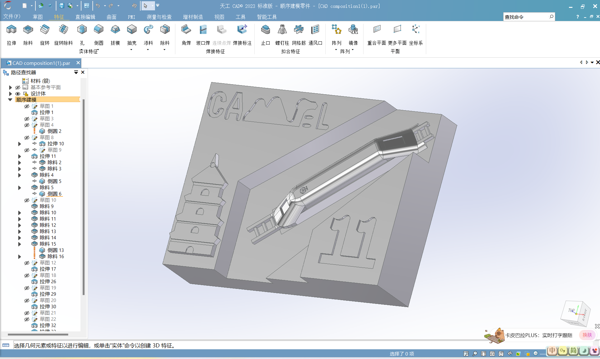Click the undo arrow in quick access toolbar
Viewport: 600px width, 359px height.
click(98, 6)
